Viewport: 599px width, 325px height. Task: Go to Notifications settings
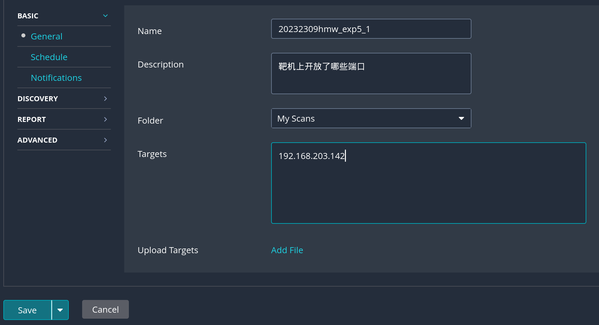coord(56,78)
